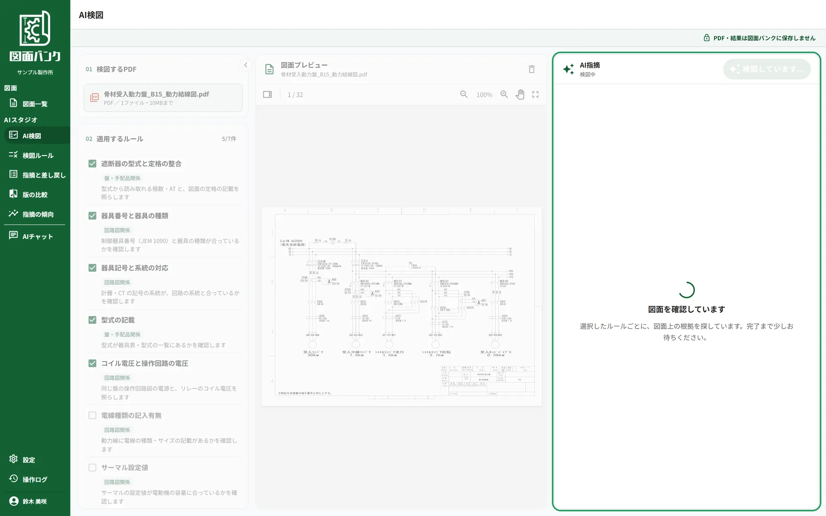Uncheck 型式の記載 rule
826x516 pixels.
tap(92, 320)
